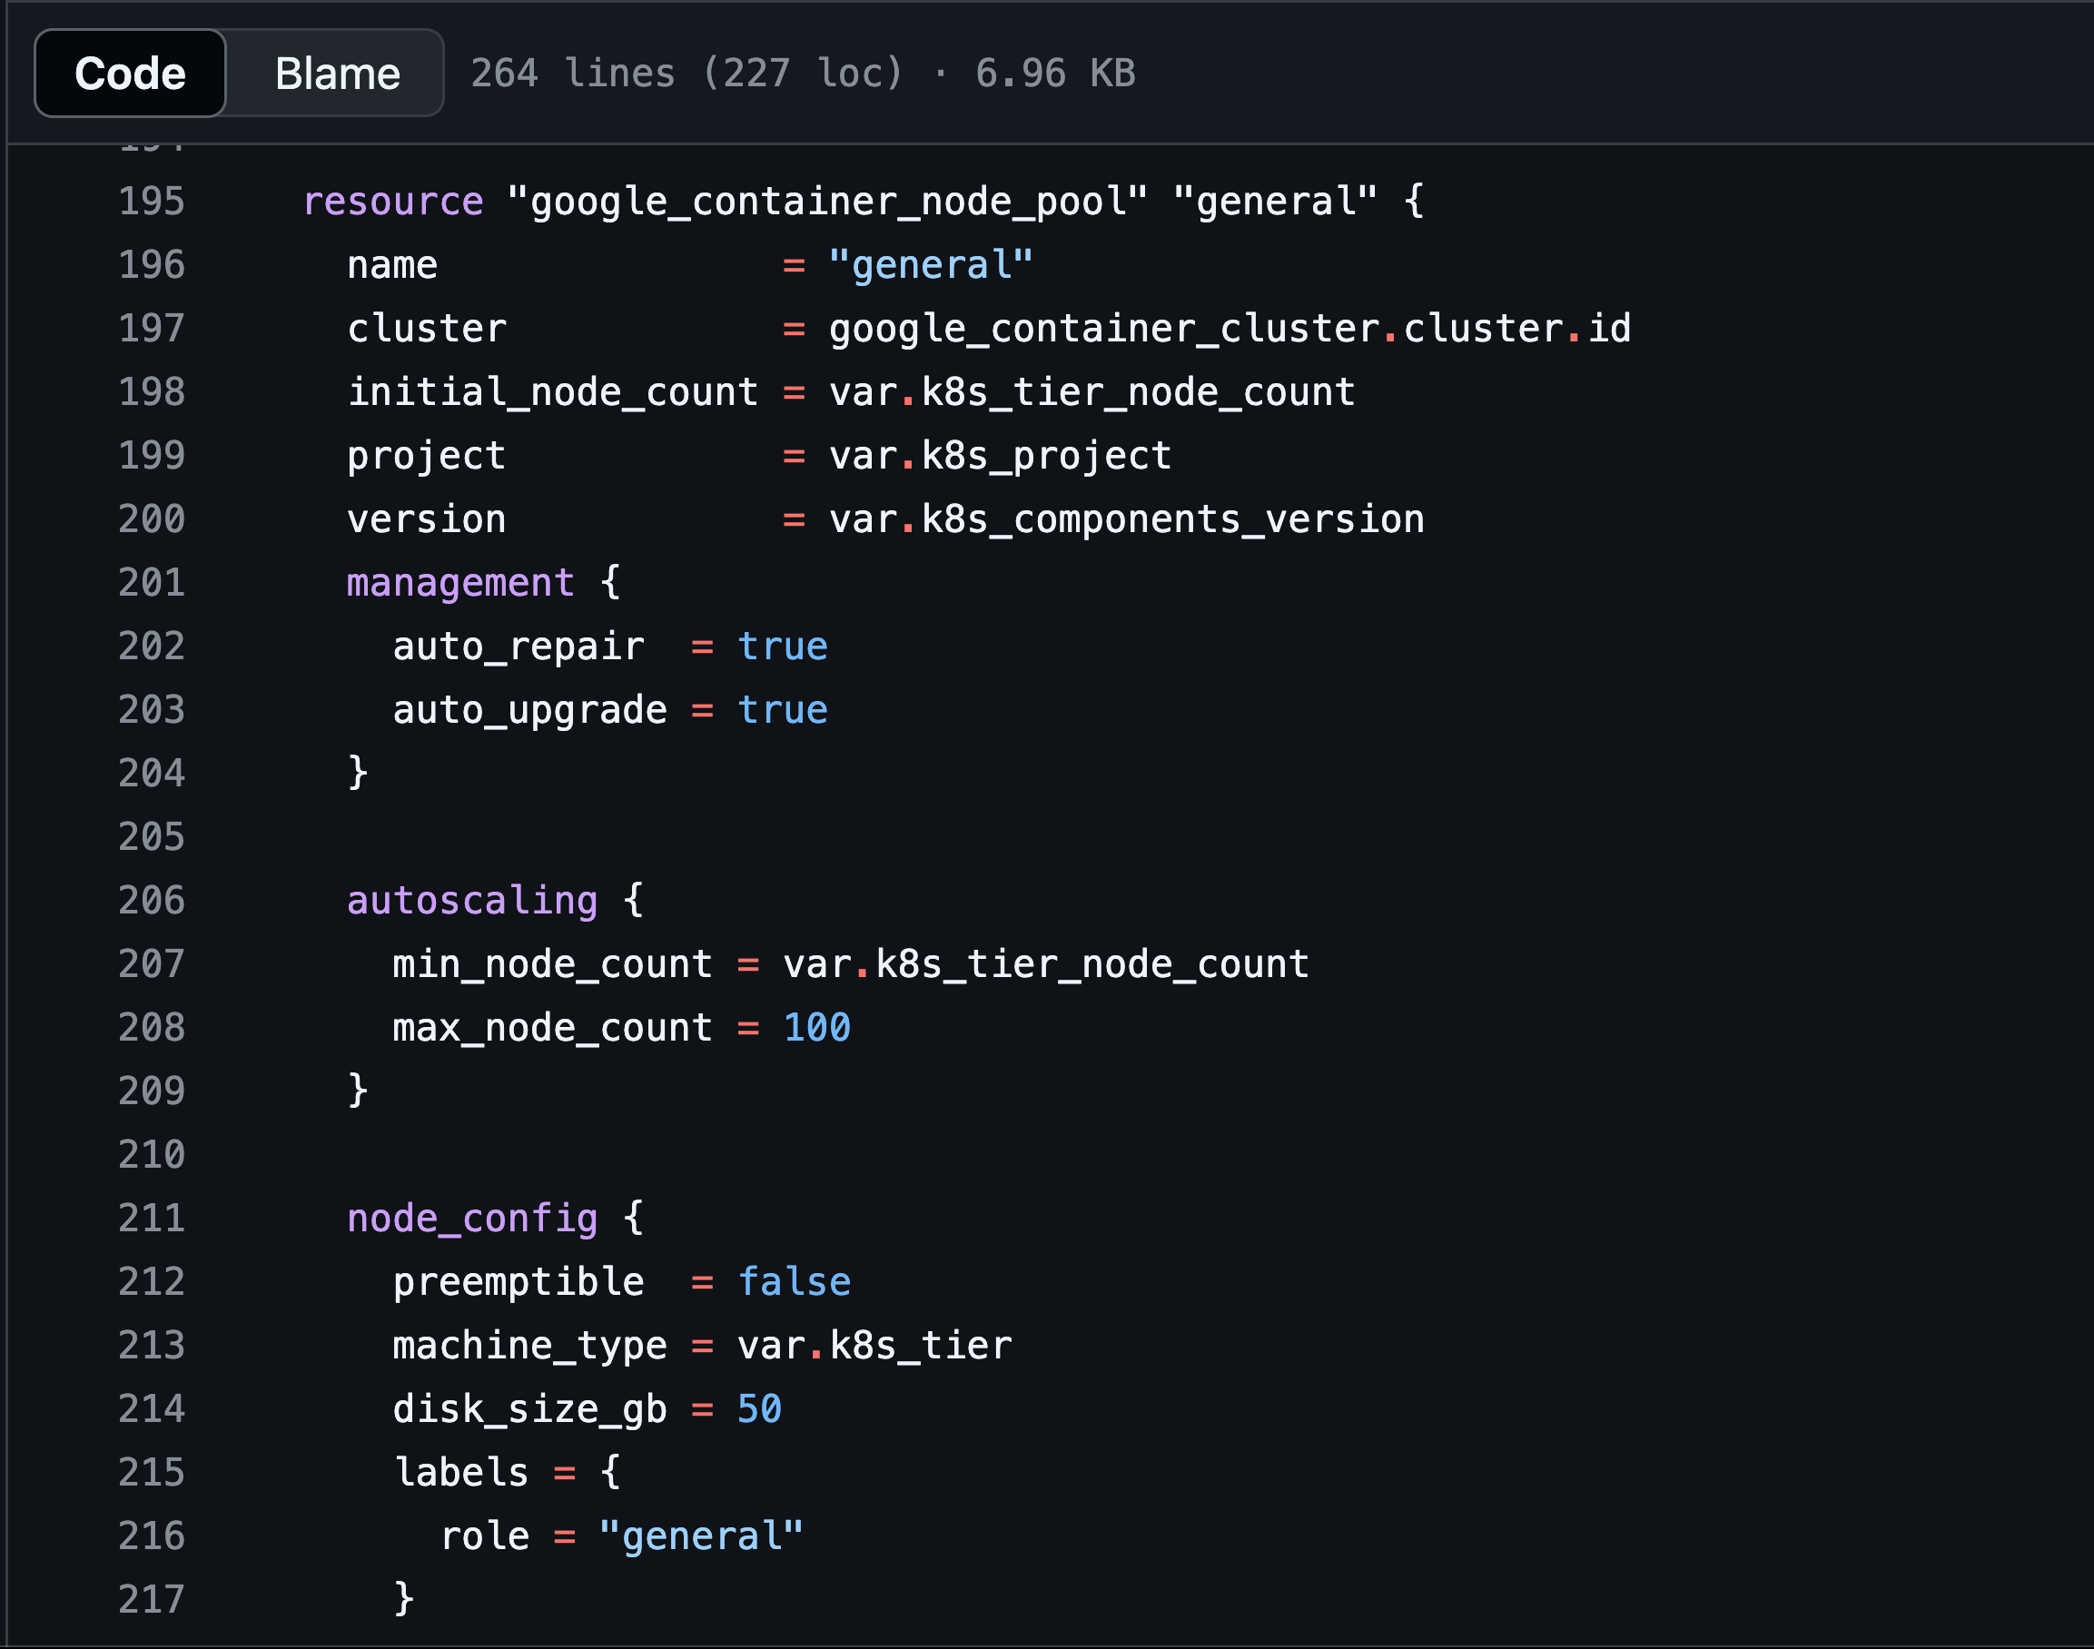Click the disk_size_gb value 50
Screen dimensions: 2094x1649
[x=759, y=1408]
